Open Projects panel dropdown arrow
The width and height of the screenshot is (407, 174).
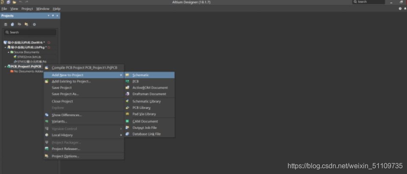coord(49,16)
